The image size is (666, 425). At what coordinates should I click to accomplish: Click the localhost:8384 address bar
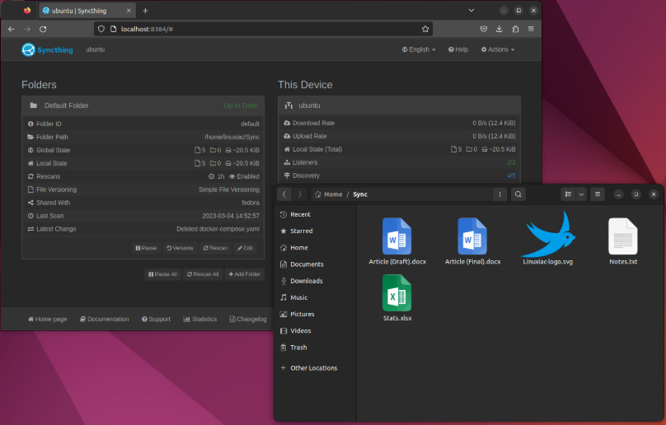pyautogui.click(x=263, y=29)
